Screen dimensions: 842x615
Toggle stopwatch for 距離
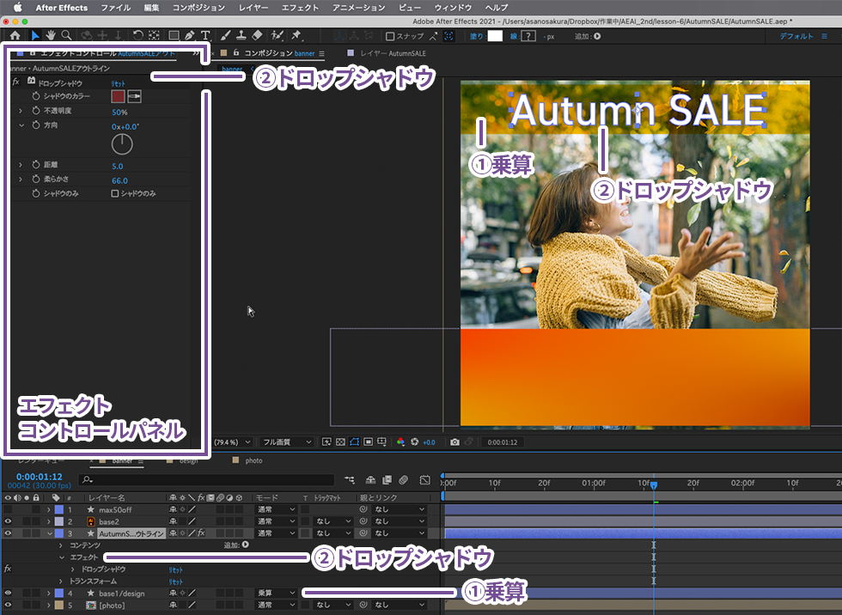coord(36,165)
